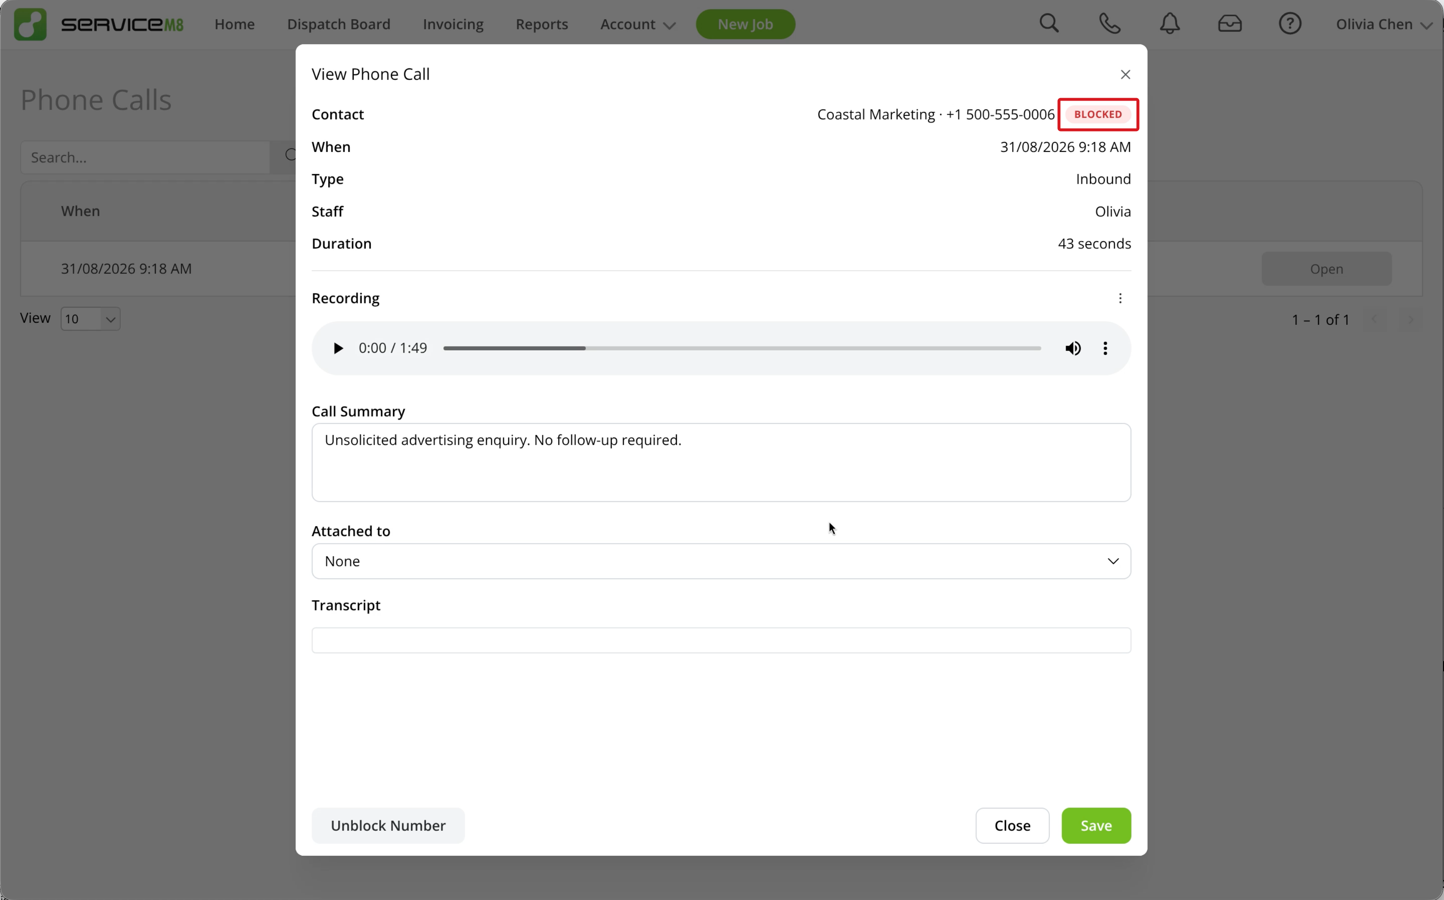1444x900 pixels.
Task: Click the 1 – 1 of 1 pagination text
Action: tap(1320, 320)
